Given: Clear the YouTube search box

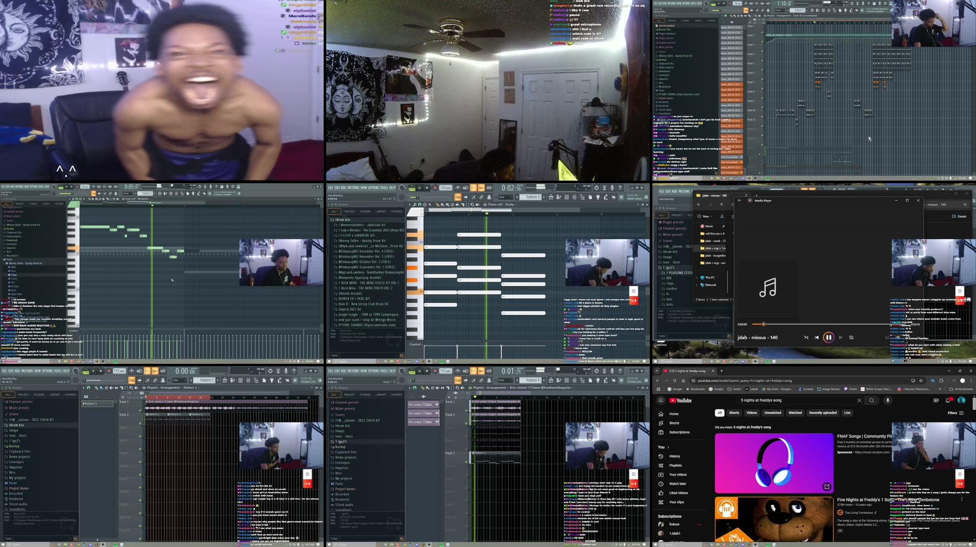Looking at the screenshot, I should point(859,400).
